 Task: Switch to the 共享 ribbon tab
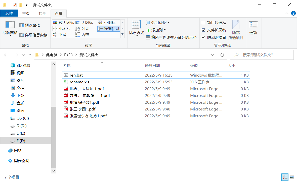pos(42,13)
